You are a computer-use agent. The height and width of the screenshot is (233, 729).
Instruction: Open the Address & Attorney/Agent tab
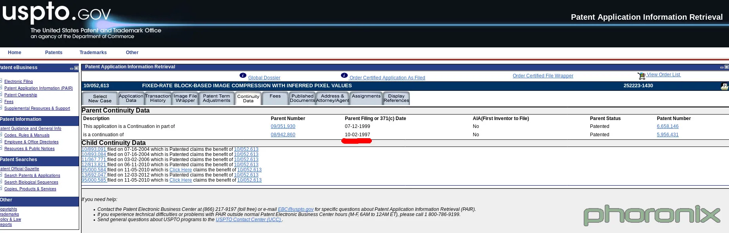pos(333,98)
